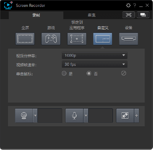Select 设备 device recording mode
The height and width of the screenshot is (150, 153).
pyautogui.click(x=129, y=39)
